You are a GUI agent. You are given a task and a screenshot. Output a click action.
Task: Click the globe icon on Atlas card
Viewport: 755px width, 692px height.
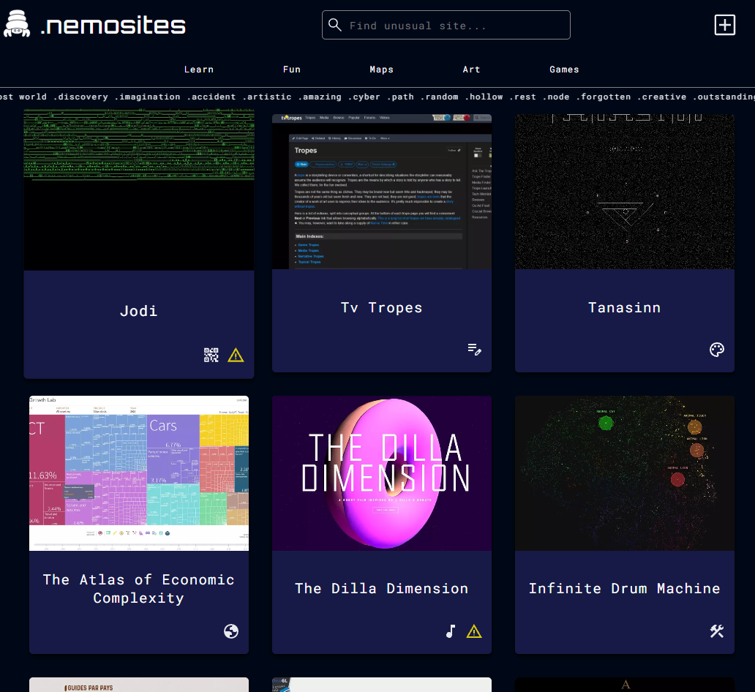click(231, 631)
